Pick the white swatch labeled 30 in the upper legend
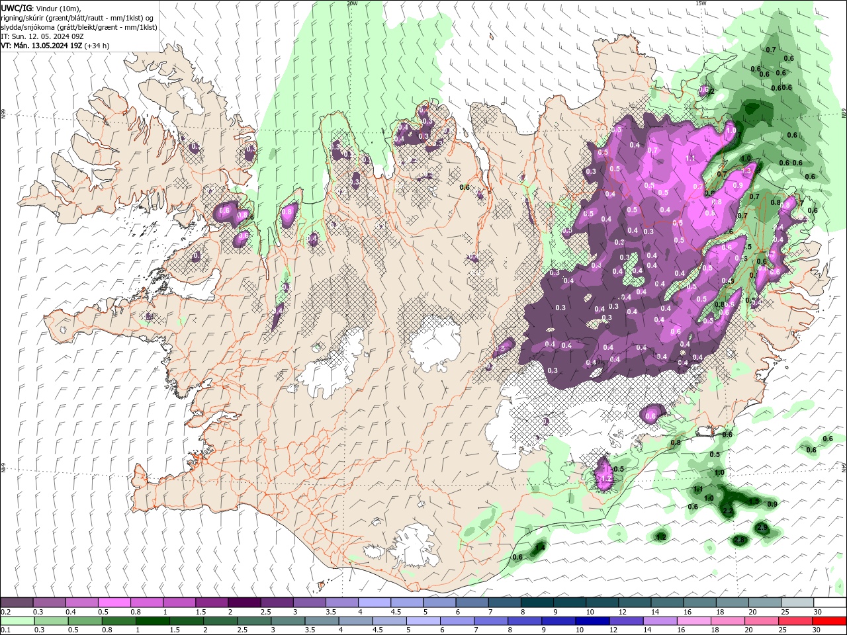This screenshot has height=635, width=847. [x=829, y=603]
